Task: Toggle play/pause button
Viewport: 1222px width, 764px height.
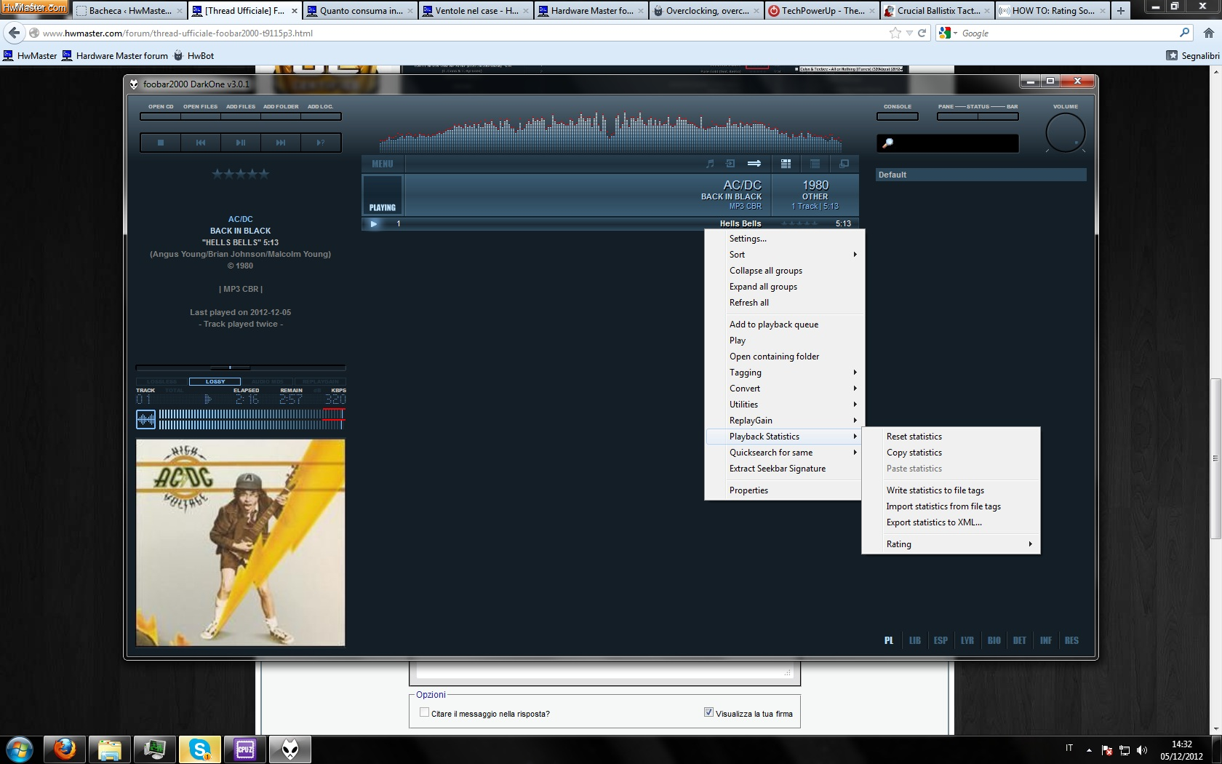Action: (241, 143)
